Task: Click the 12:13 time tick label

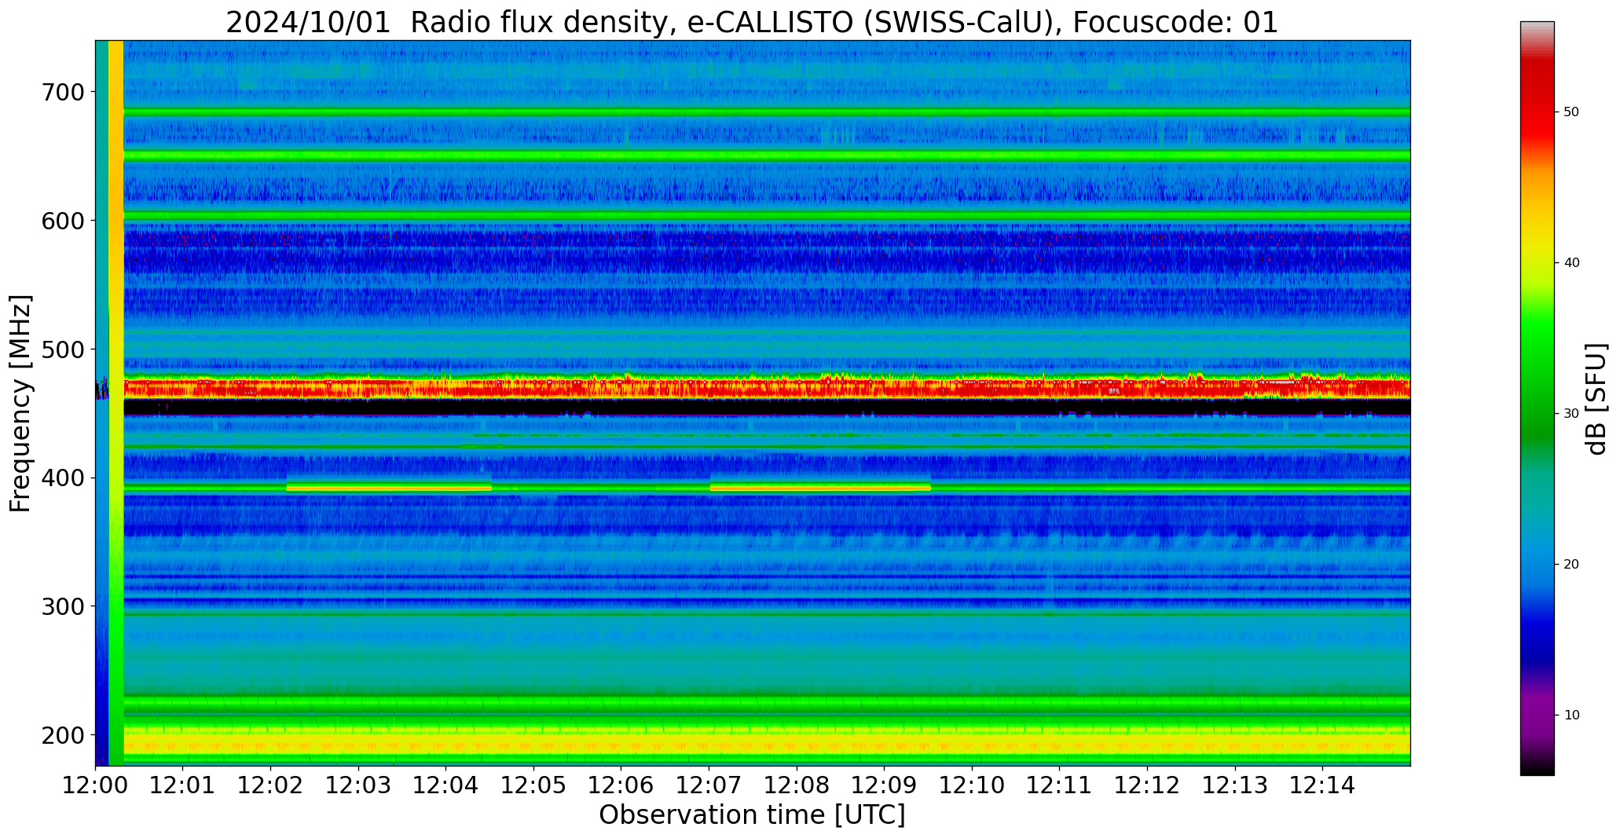Action: pyautogui.click(x=1235, y=785)
